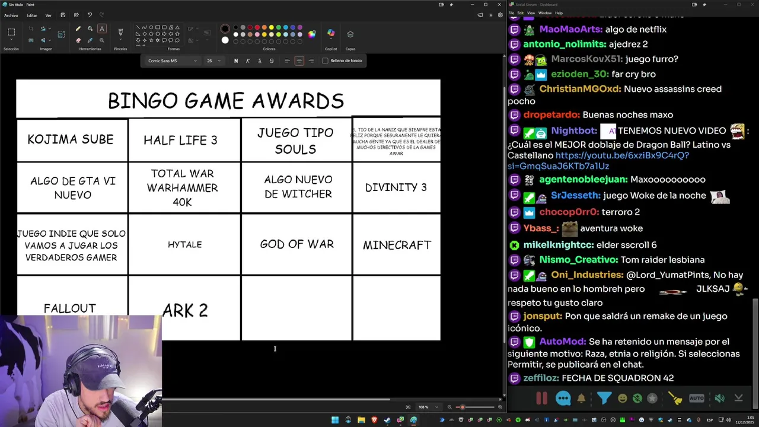This screenshot has width=759, height=427.
Task: Toggle italic text formatting
Action: tap(248, 60)
